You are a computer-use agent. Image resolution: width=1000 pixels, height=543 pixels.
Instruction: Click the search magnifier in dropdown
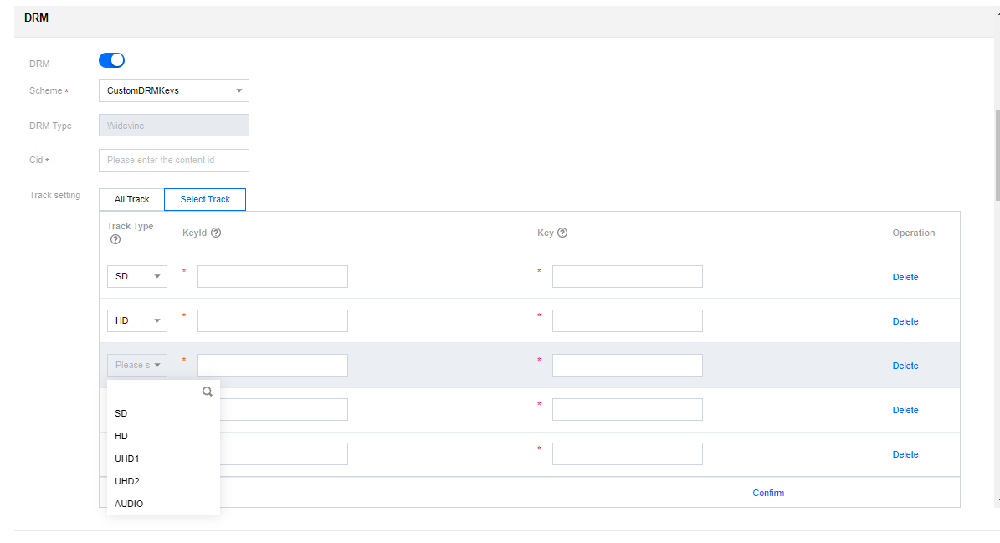[x=208, y=391]
